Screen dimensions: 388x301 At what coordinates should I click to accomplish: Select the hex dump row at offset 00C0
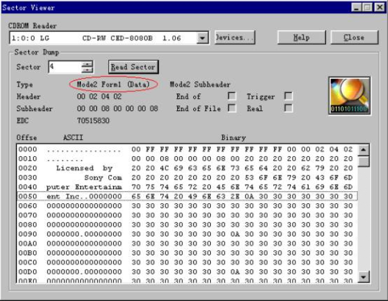(x=187, y=262)
